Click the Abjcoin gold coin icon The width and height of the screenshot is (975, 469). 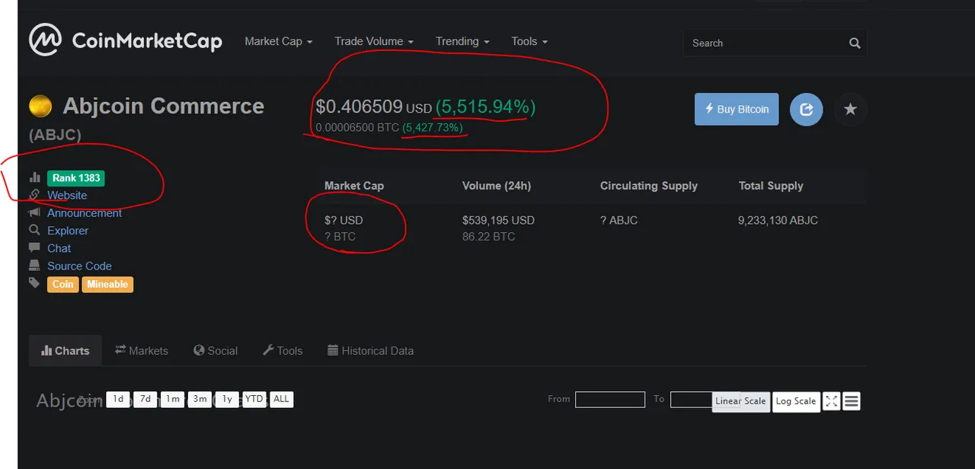40,106
